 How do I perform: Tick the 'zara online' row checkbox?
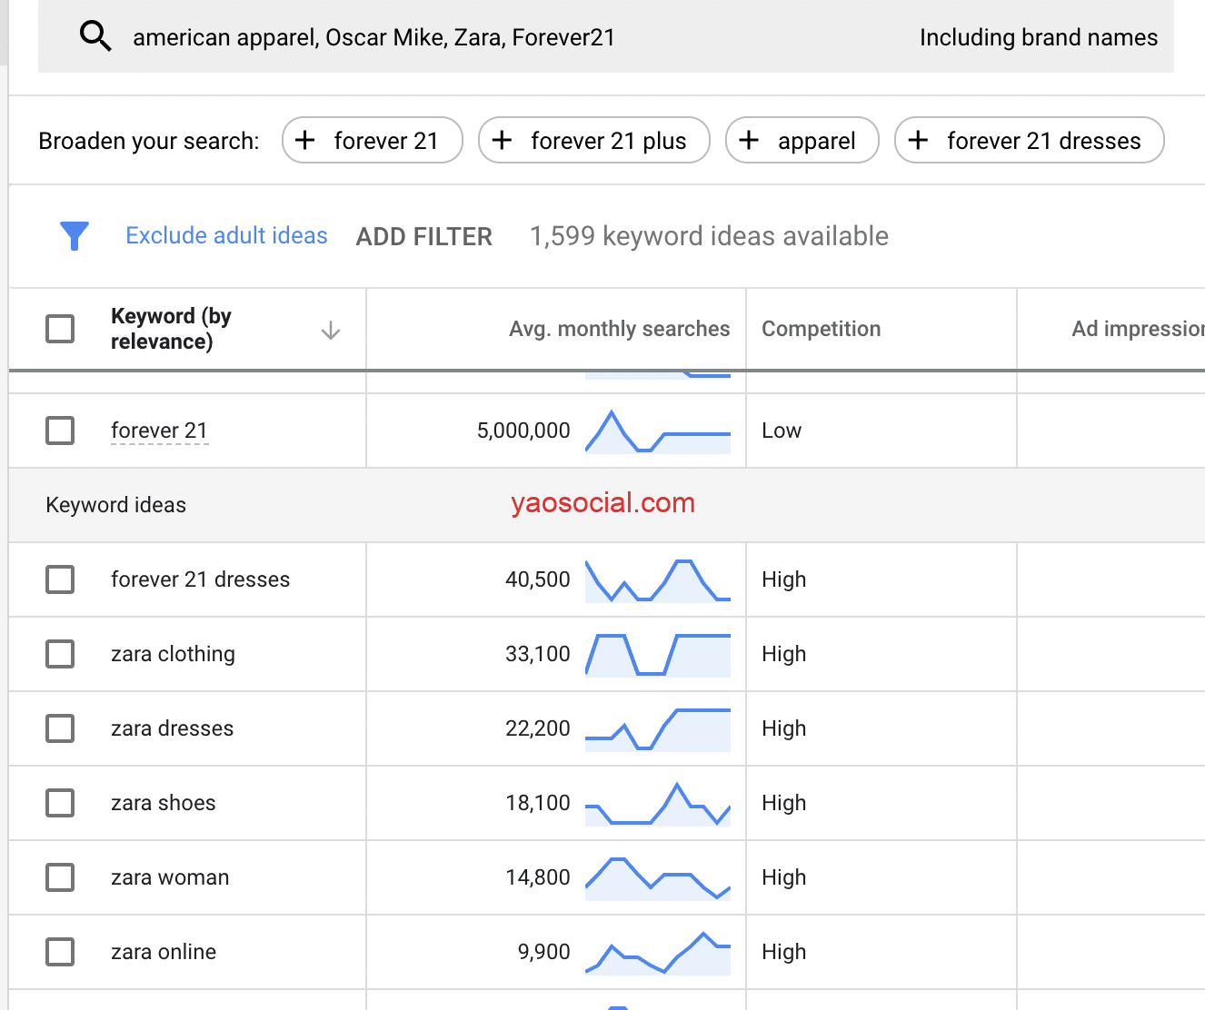point(60,952)
